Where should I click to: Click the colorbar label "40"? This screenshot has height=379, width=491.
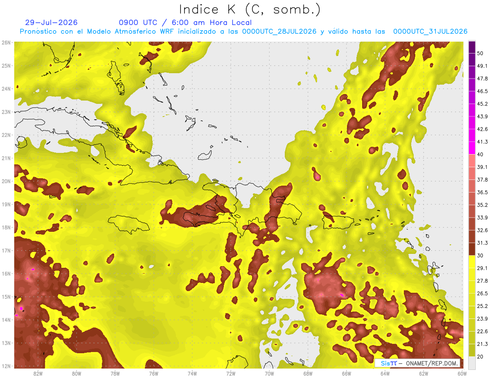point(480,155)
